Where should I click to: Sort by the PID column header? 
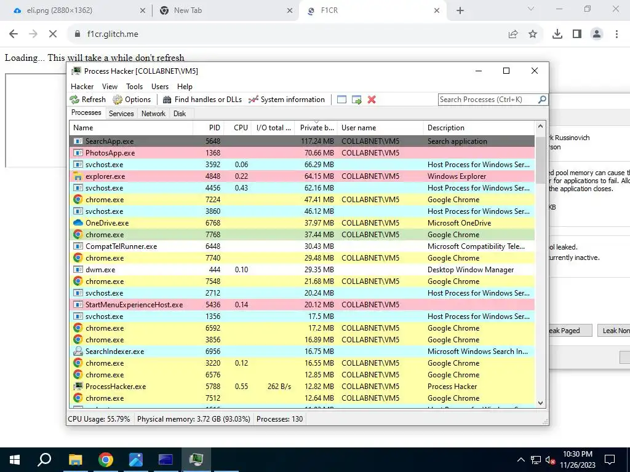pos(209,128)
